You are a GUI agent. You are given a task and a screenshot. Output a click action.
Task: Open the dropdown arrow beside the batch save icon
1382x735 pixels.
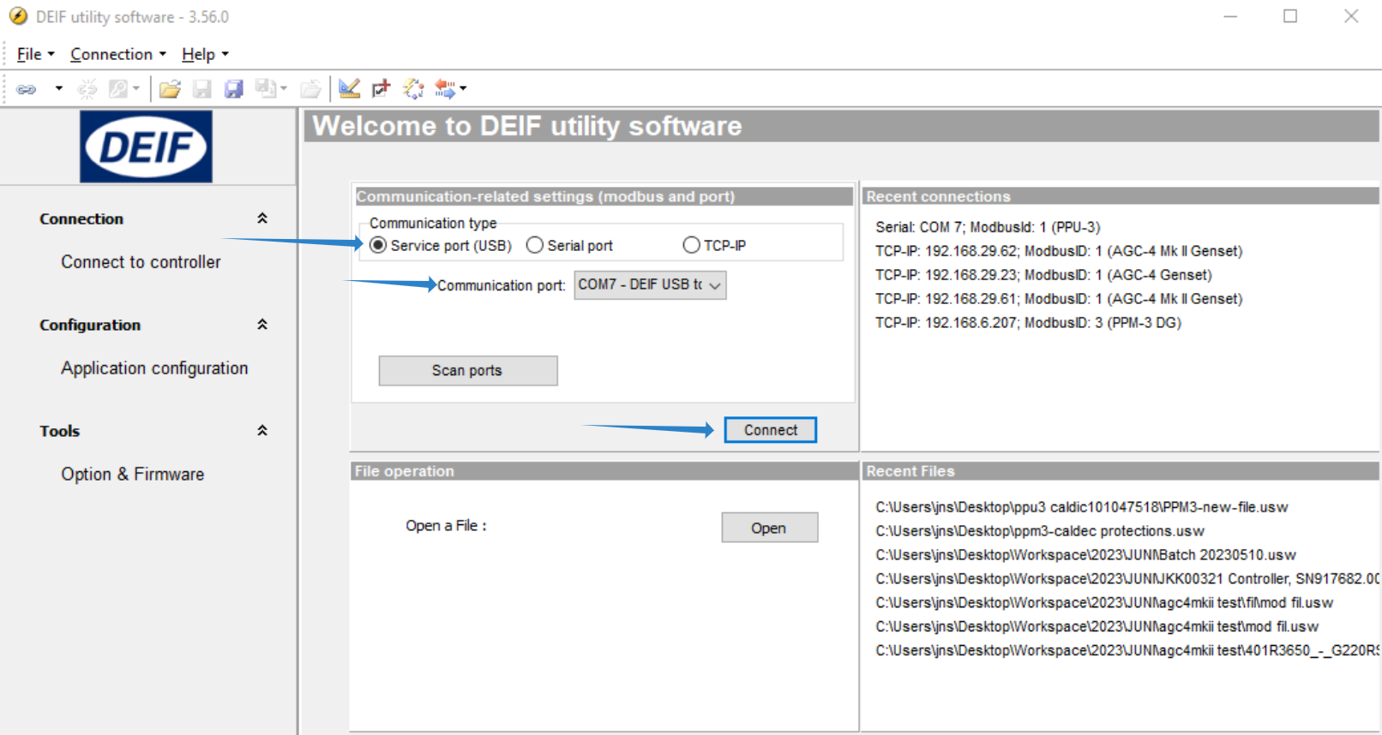point(284,88)
